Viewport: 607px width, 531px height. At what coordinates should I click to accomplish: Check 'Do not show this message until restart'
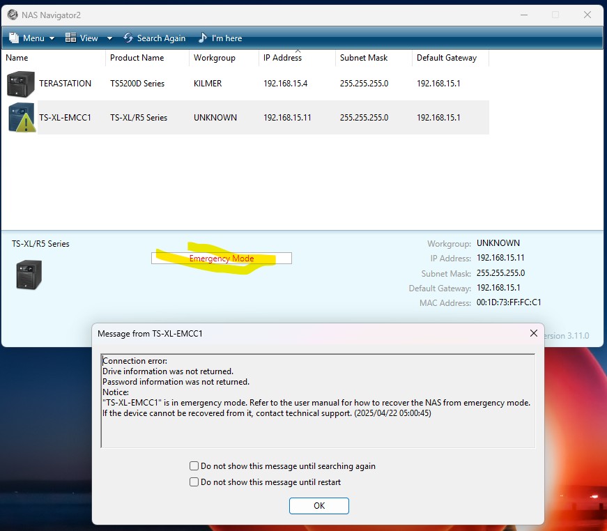(194, 482)
